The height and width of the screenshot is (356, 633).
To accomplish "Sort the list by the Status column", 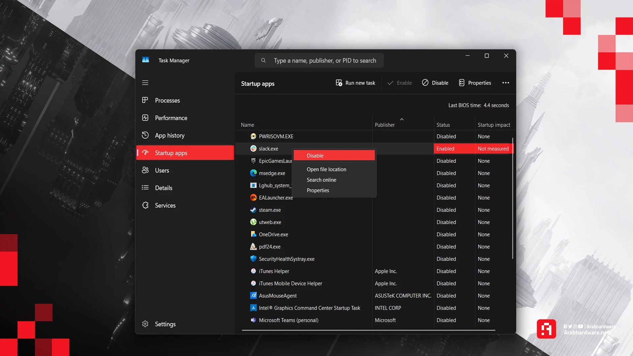I will coord(443,125).
